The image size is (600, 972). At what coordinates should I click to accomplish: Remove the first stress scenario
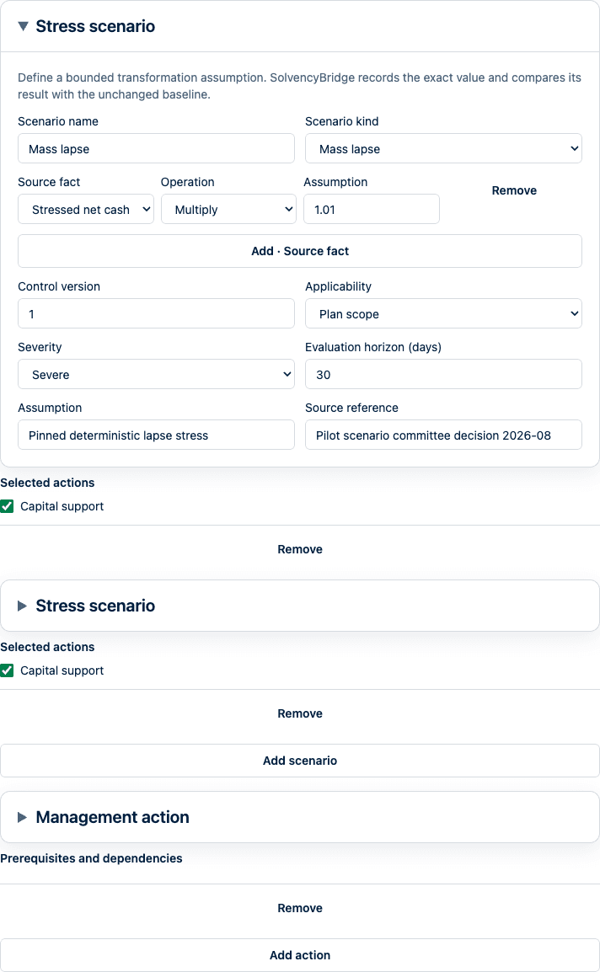[x=300, y=549]
